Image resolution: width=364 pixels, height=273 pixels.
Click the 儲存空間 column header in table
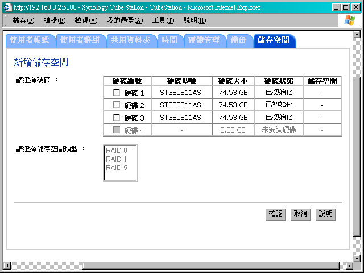(322, 81)
